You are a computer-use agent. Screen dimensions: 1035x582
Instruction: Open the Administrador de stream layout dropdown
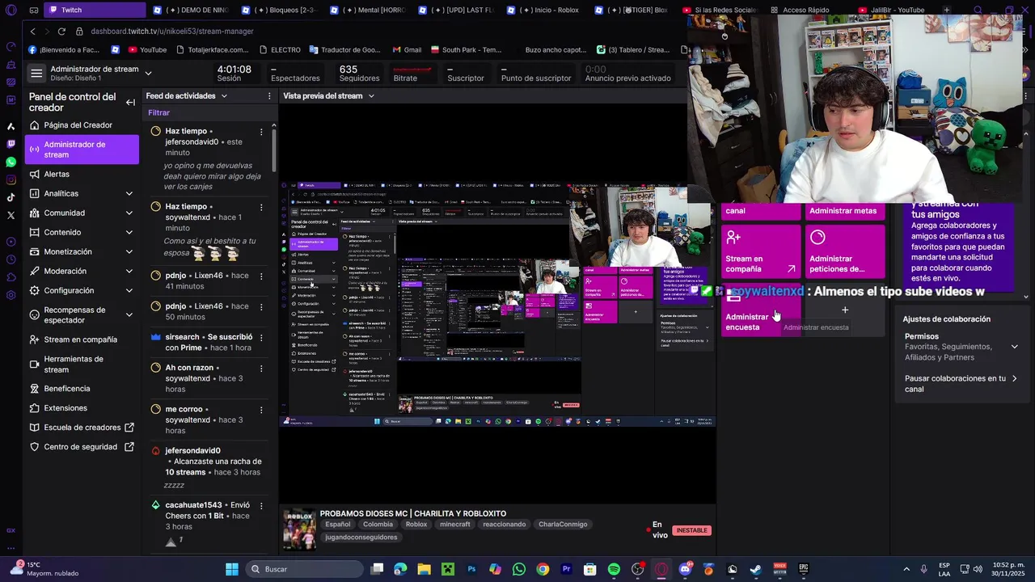pos(148,73)
